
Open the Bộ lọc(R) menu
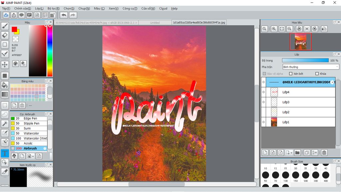click(x=54, y=8)
